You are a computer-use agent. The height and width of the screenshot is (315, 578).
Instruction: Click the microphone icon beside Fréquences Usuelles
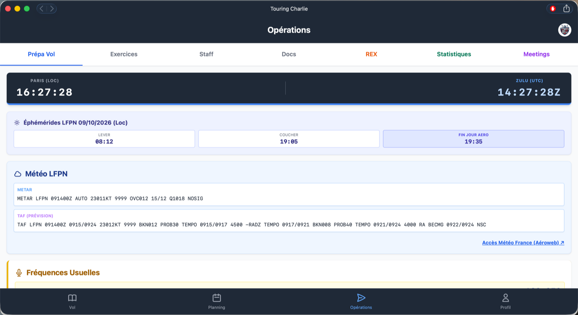(19, 273)
